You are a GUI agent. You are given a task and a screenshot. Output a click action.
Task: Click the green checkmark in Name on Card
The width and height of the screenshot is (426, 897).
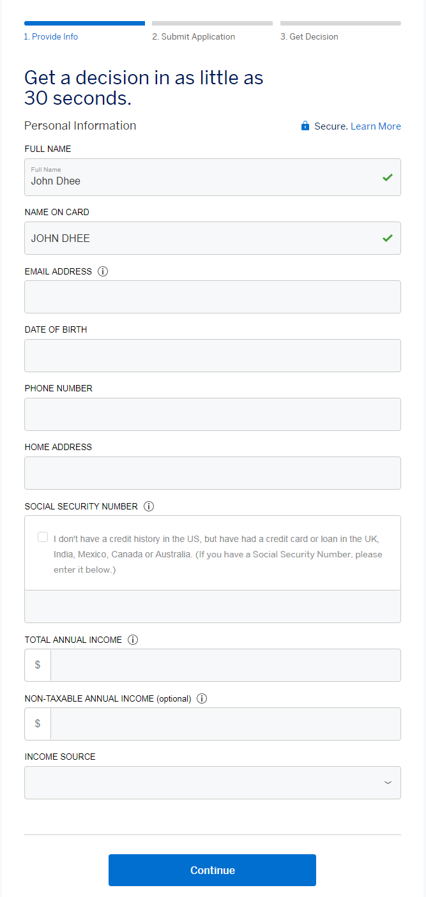pyautogui.click(x=388, y=238)
